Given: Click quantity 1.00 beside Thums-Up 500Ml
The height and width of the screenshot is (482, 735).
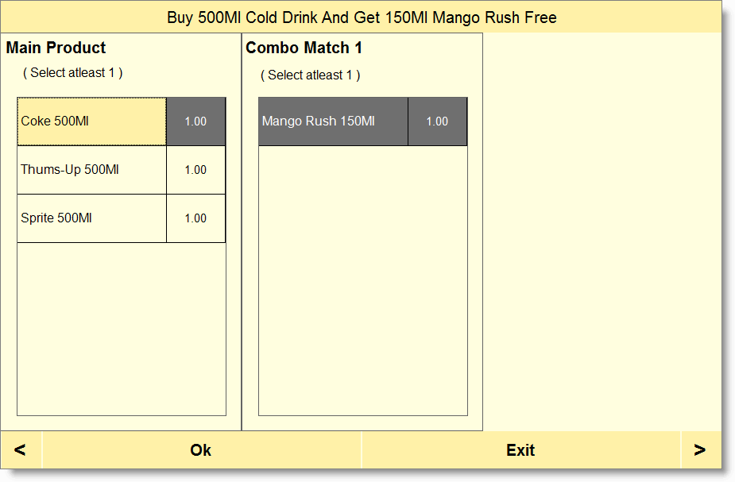Looking at the screenshot, I should (196, 170).
